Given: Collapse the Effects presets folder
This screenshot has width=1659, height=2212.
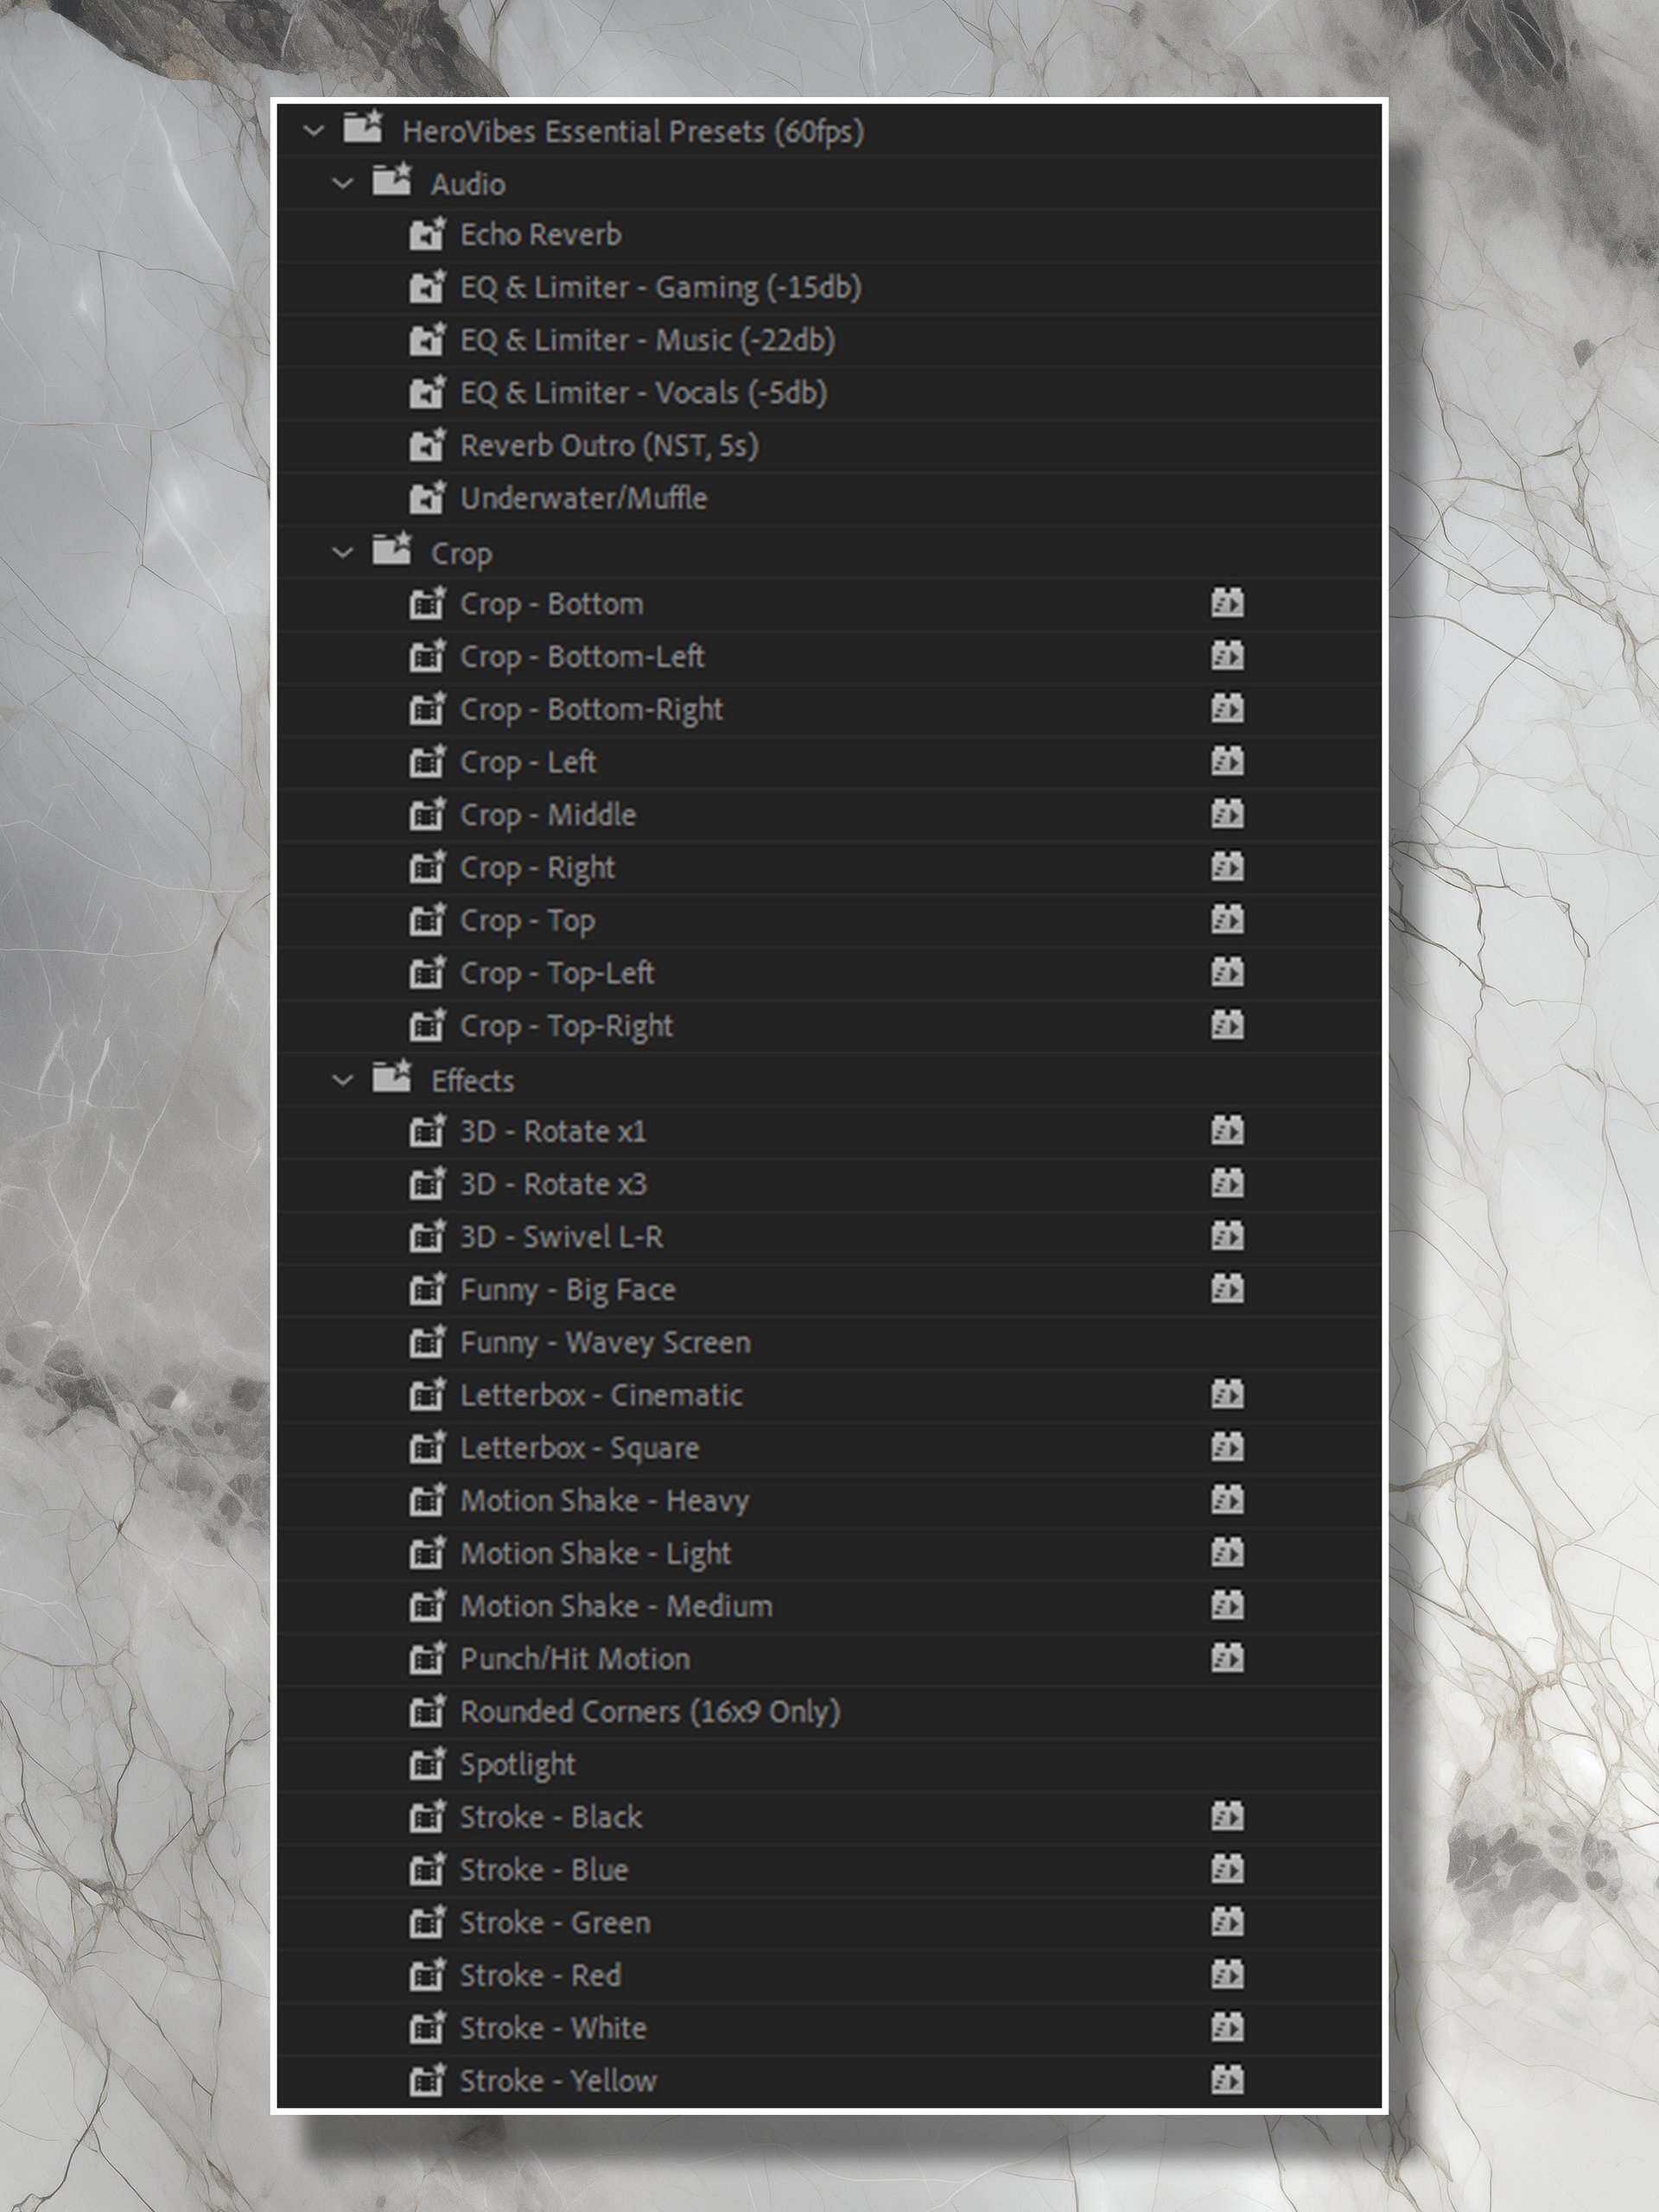Looking at the screenshot, I should pos(343,1080).
